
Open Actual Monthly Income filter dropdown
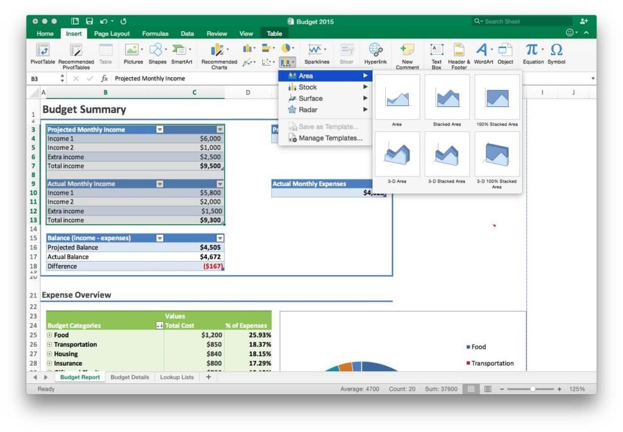pos(160,184)
